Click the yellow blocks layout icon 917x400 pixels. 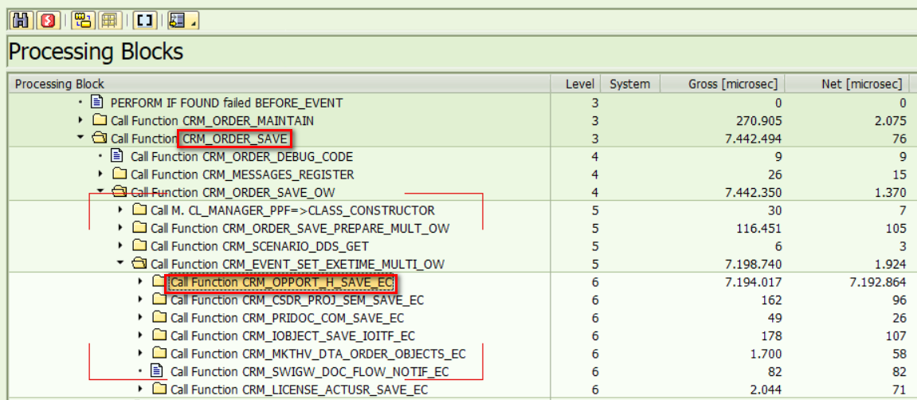pyautogui.click(x=83, y=21)
